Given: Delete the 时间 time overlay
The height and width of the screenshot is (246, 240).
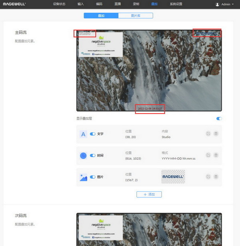Looking at the screenshot, I should [x=216, y=155].
